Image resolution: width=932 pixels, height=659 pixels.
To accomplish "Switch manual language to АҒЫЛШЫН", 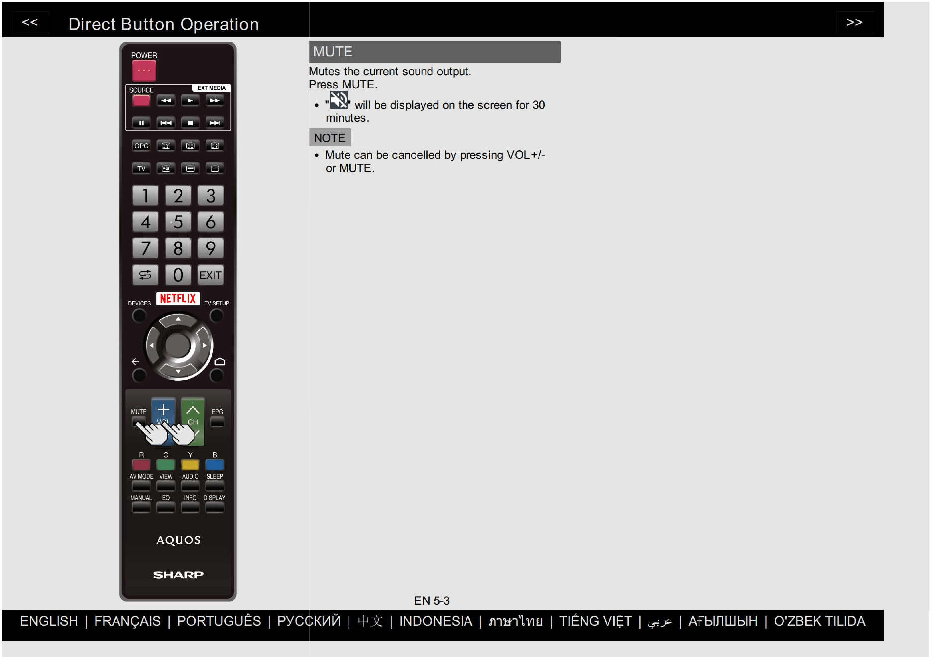I will coord(723,621).
